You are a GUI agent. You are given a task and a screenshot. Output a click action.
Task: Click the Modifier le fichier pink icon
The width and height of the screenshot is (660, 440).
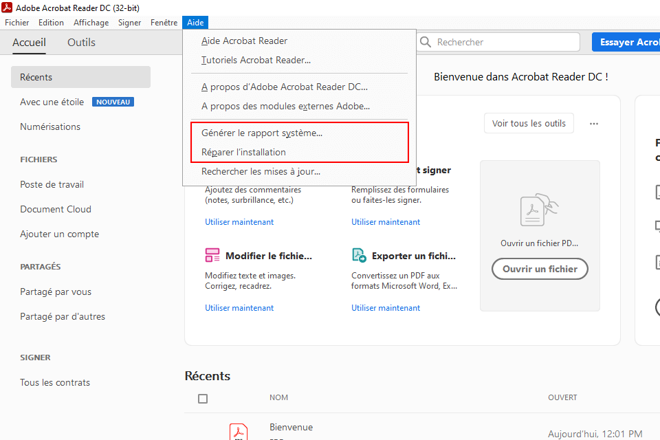tap(212, 255)
